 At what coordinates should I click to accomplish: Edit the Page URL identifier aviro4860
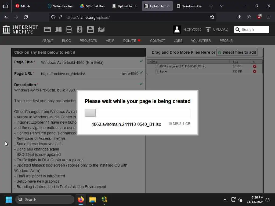pyautogui.click(x=130, y=73)
